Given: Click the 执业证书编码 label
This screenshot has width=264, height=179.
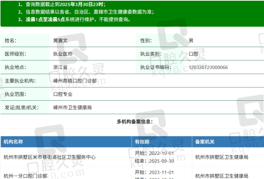Looking at the screenshot, I should pyautogui.click(x=156, y=67).
